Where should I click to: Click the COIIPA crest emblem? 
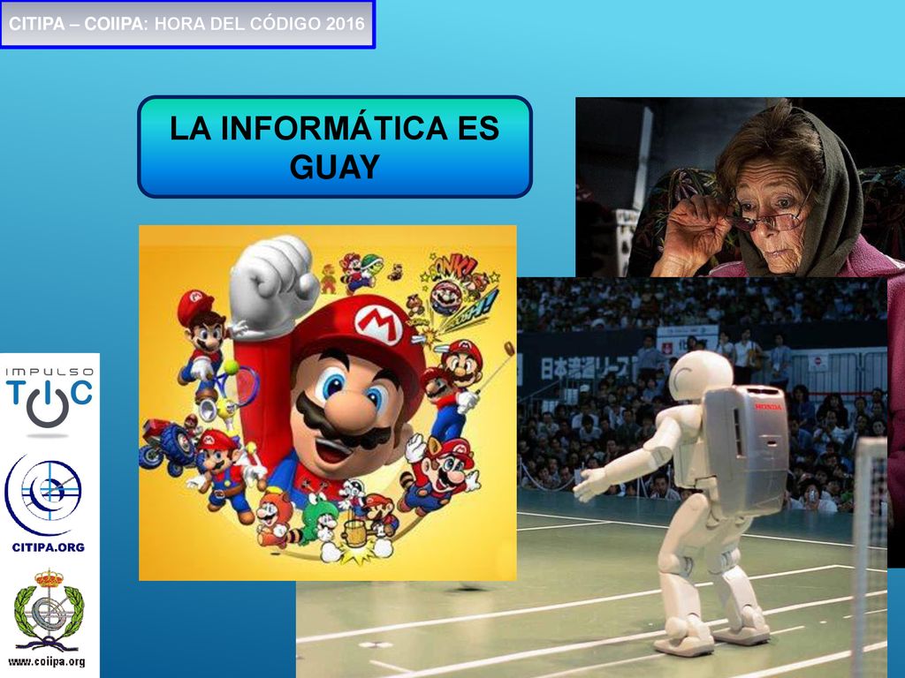[49, 611]
